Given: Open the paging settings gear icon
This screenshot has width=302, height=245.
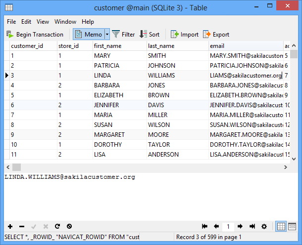Looking at the screenshot, I should [x=264, y=226].
